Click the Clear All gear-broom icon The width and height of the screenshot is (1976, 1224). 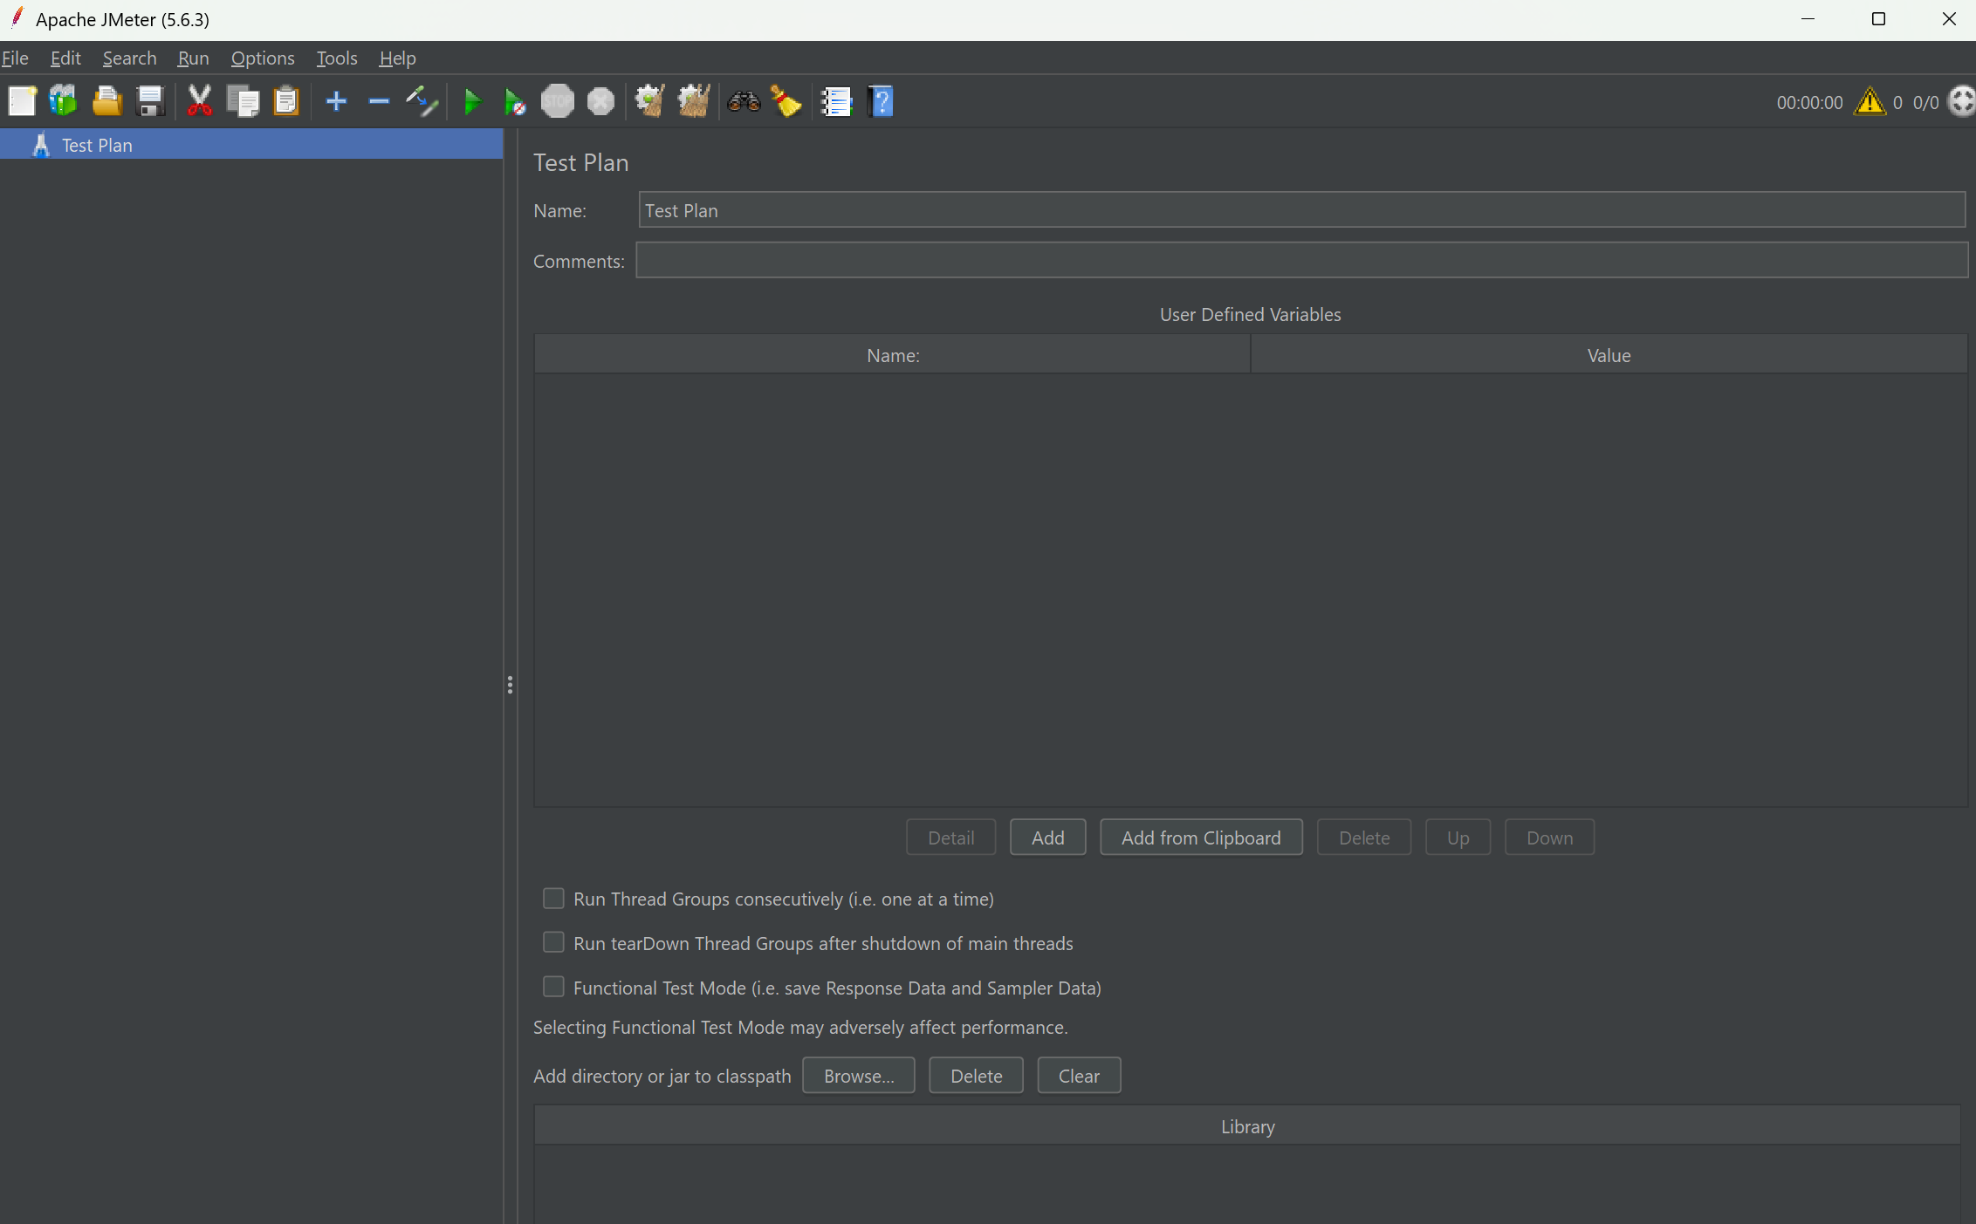(694, 101)
